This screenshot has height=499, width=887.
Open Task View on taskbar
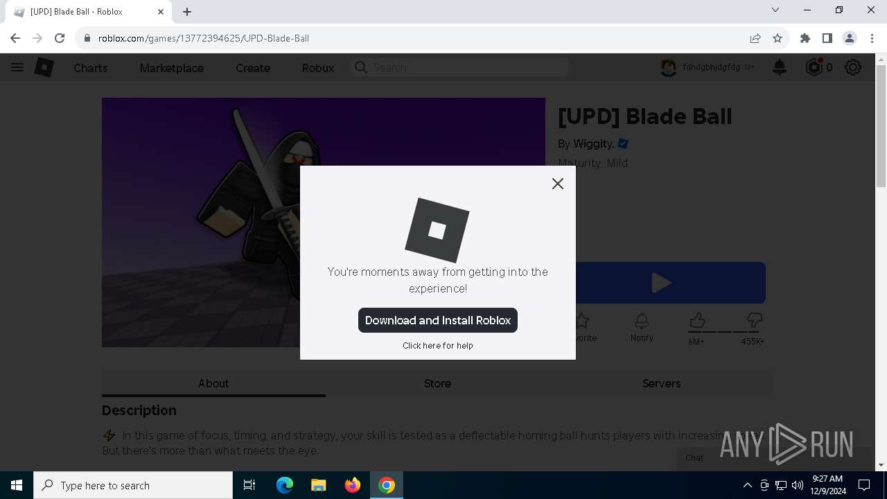coord(249,485)
